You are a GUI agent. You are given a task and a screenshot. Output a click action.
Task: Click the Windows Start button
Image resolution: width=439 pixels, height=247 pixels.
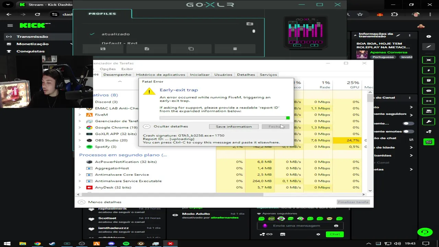pos(7,244)
